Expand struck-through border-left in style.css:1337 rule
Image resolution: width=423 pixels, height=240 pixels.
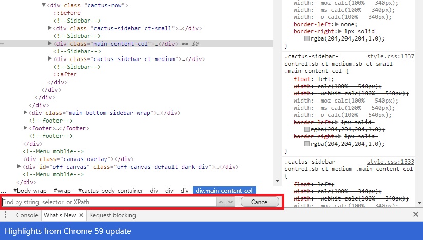[337, 122]
